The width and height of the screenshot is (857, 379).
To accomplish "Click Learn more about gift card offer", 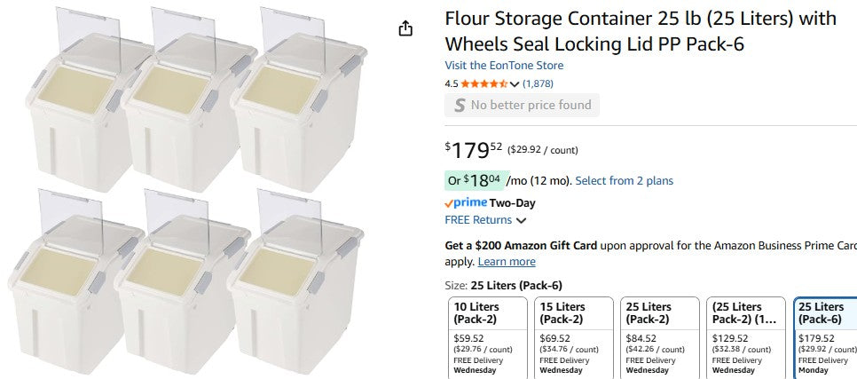I will (x=507, y=262).
